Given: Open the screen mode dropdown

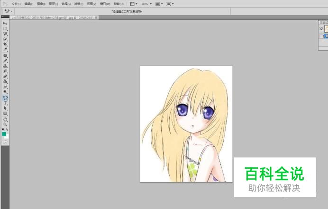Looking at the screenshot, I should click(x=170, y=4).
